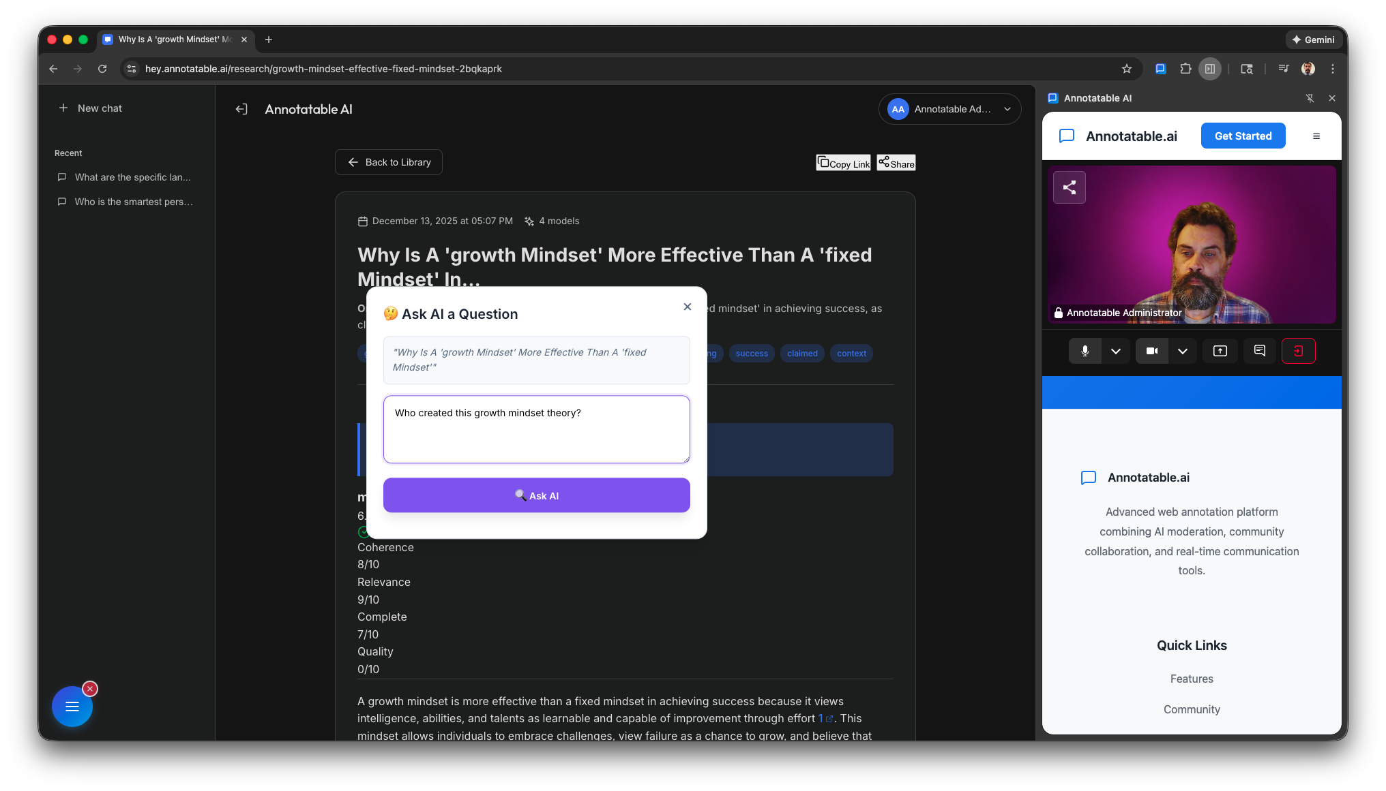Viewport: 1386px width, 791px height.
Task: Turn off the camera in the call panel
Action: tap(1152, 351)
